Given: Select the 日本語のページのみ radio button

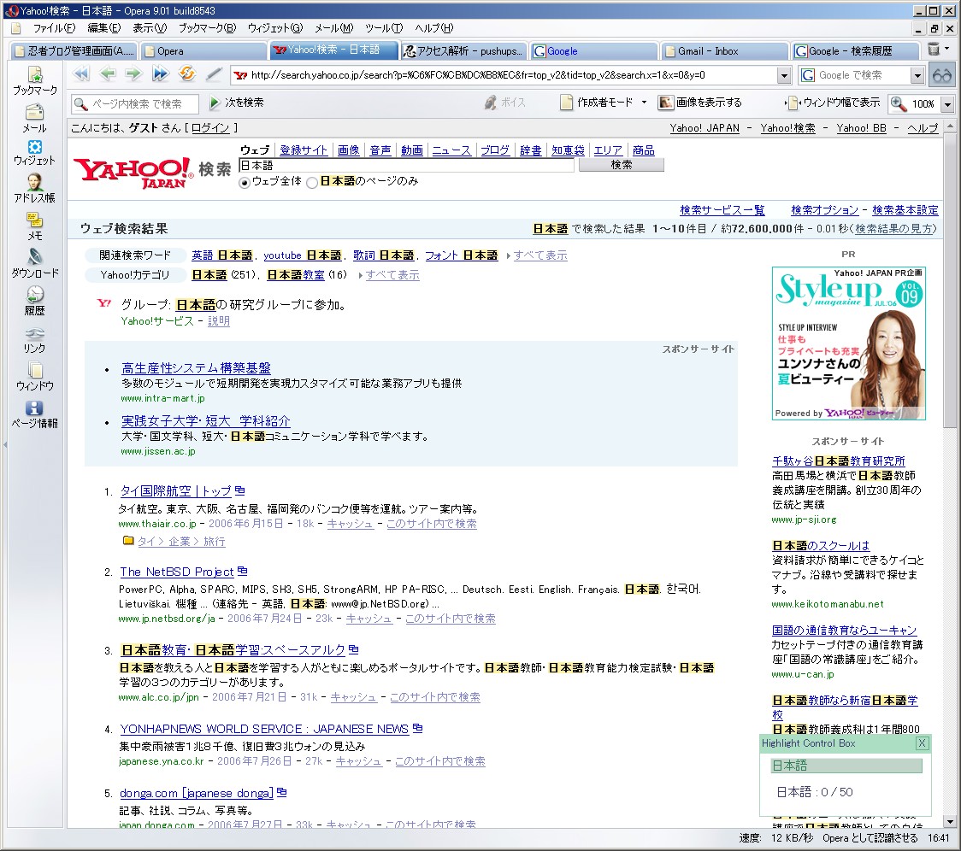Looking at the screenshot, I should (312, 183).
